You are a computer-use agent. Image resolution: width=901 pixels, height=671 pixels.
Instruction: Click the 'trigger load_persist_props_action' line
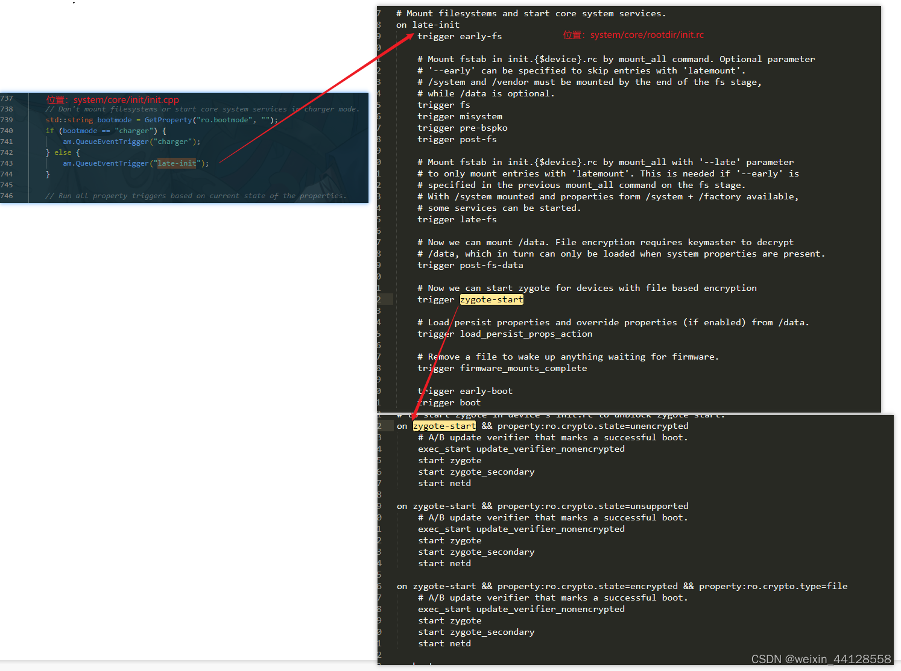coord(505,334)
